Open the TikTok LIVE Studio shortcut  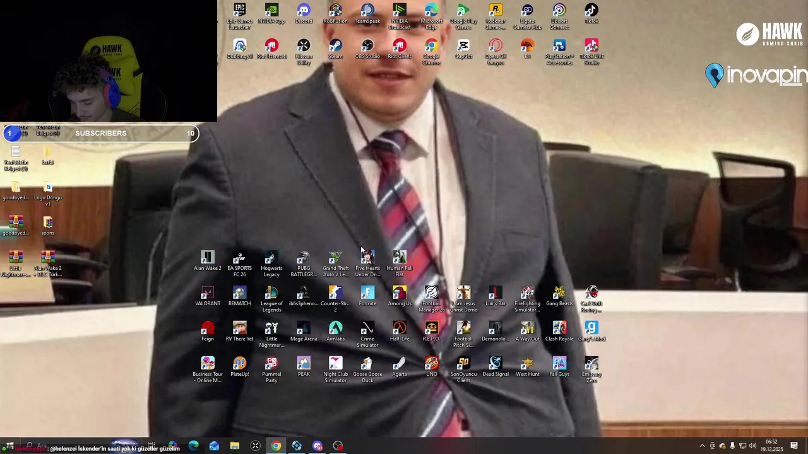[x=591, y=52]
